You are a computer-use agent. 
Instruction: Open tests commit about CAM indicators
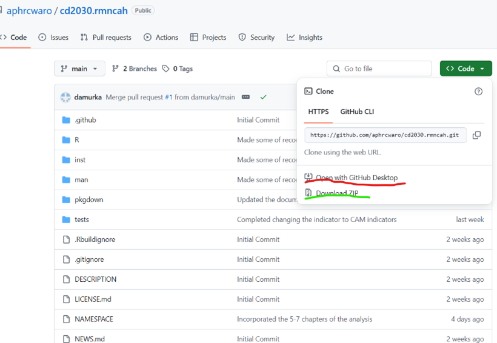316,219
